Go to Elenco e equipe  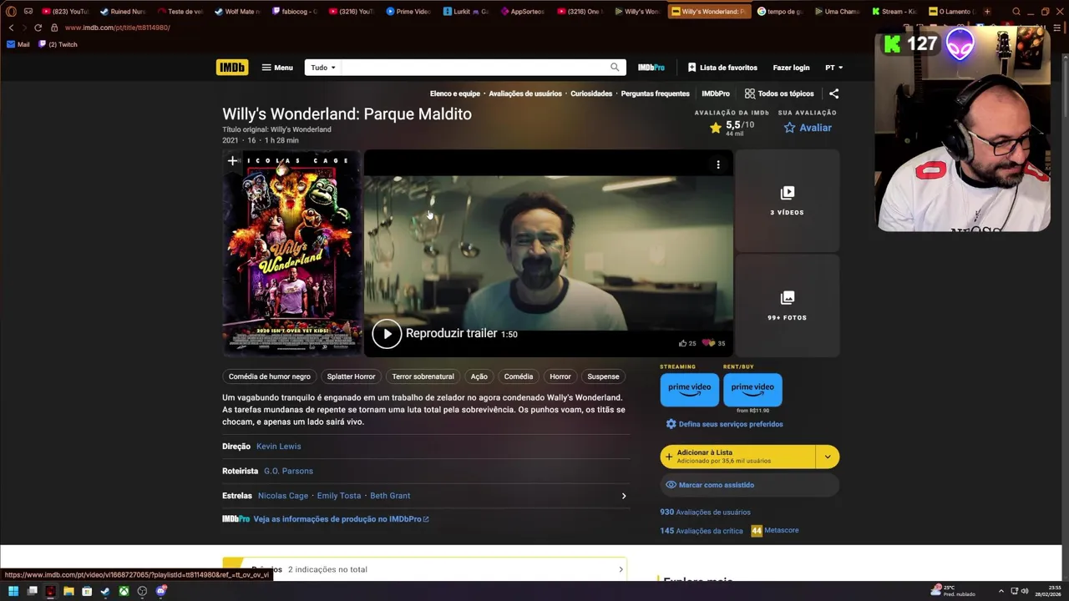coord(455,93)
